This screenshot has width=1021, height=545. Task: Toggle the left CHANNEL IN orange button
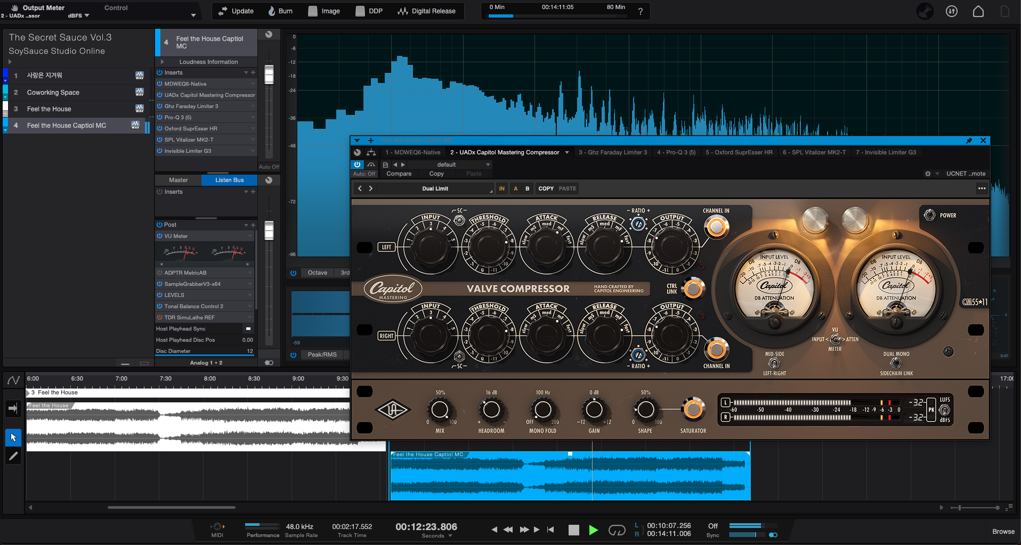pyautogui.click(x=716, y=227)
